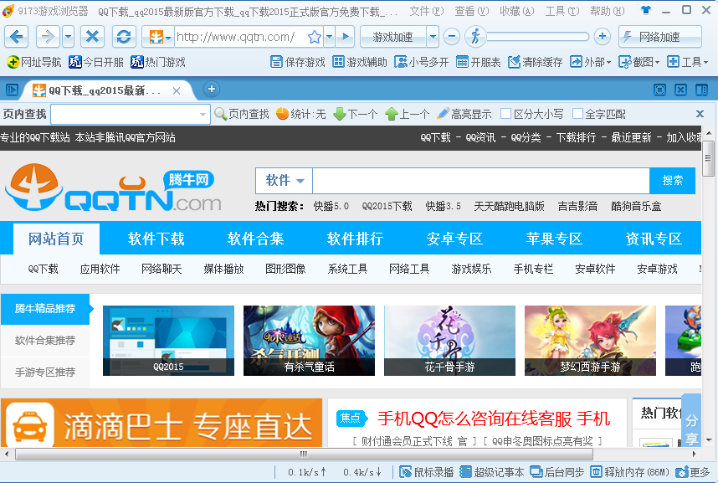Expand the forward history dropdown arrow
718x483 pixels.
click(x=69, y=37)
